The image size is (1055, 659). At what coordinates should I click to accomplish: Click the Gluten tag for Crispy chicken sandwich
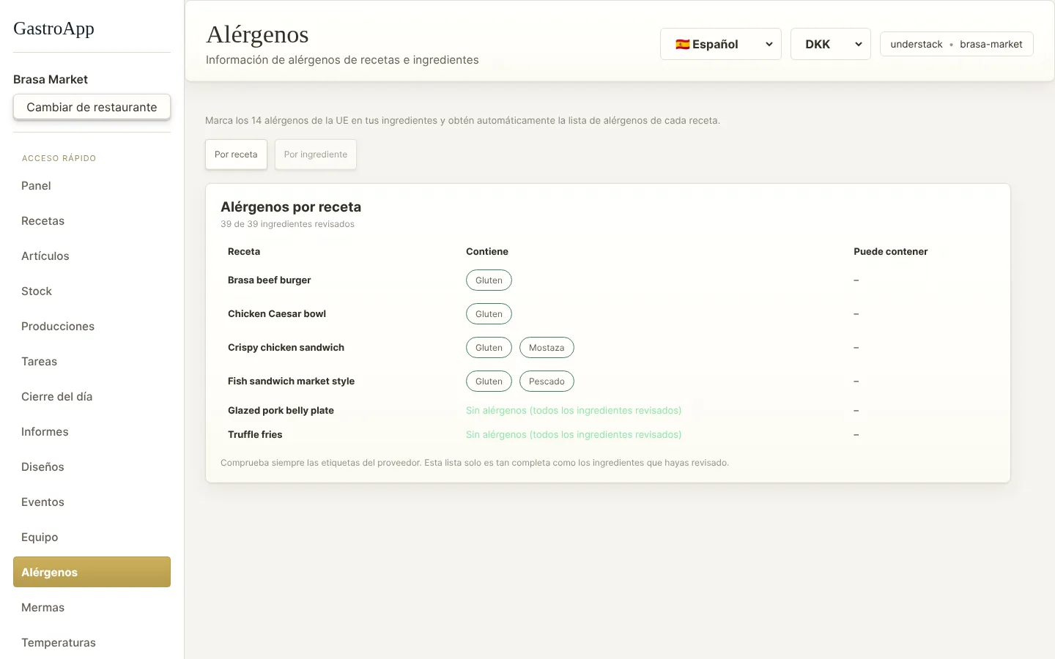[x=489, y=348]
